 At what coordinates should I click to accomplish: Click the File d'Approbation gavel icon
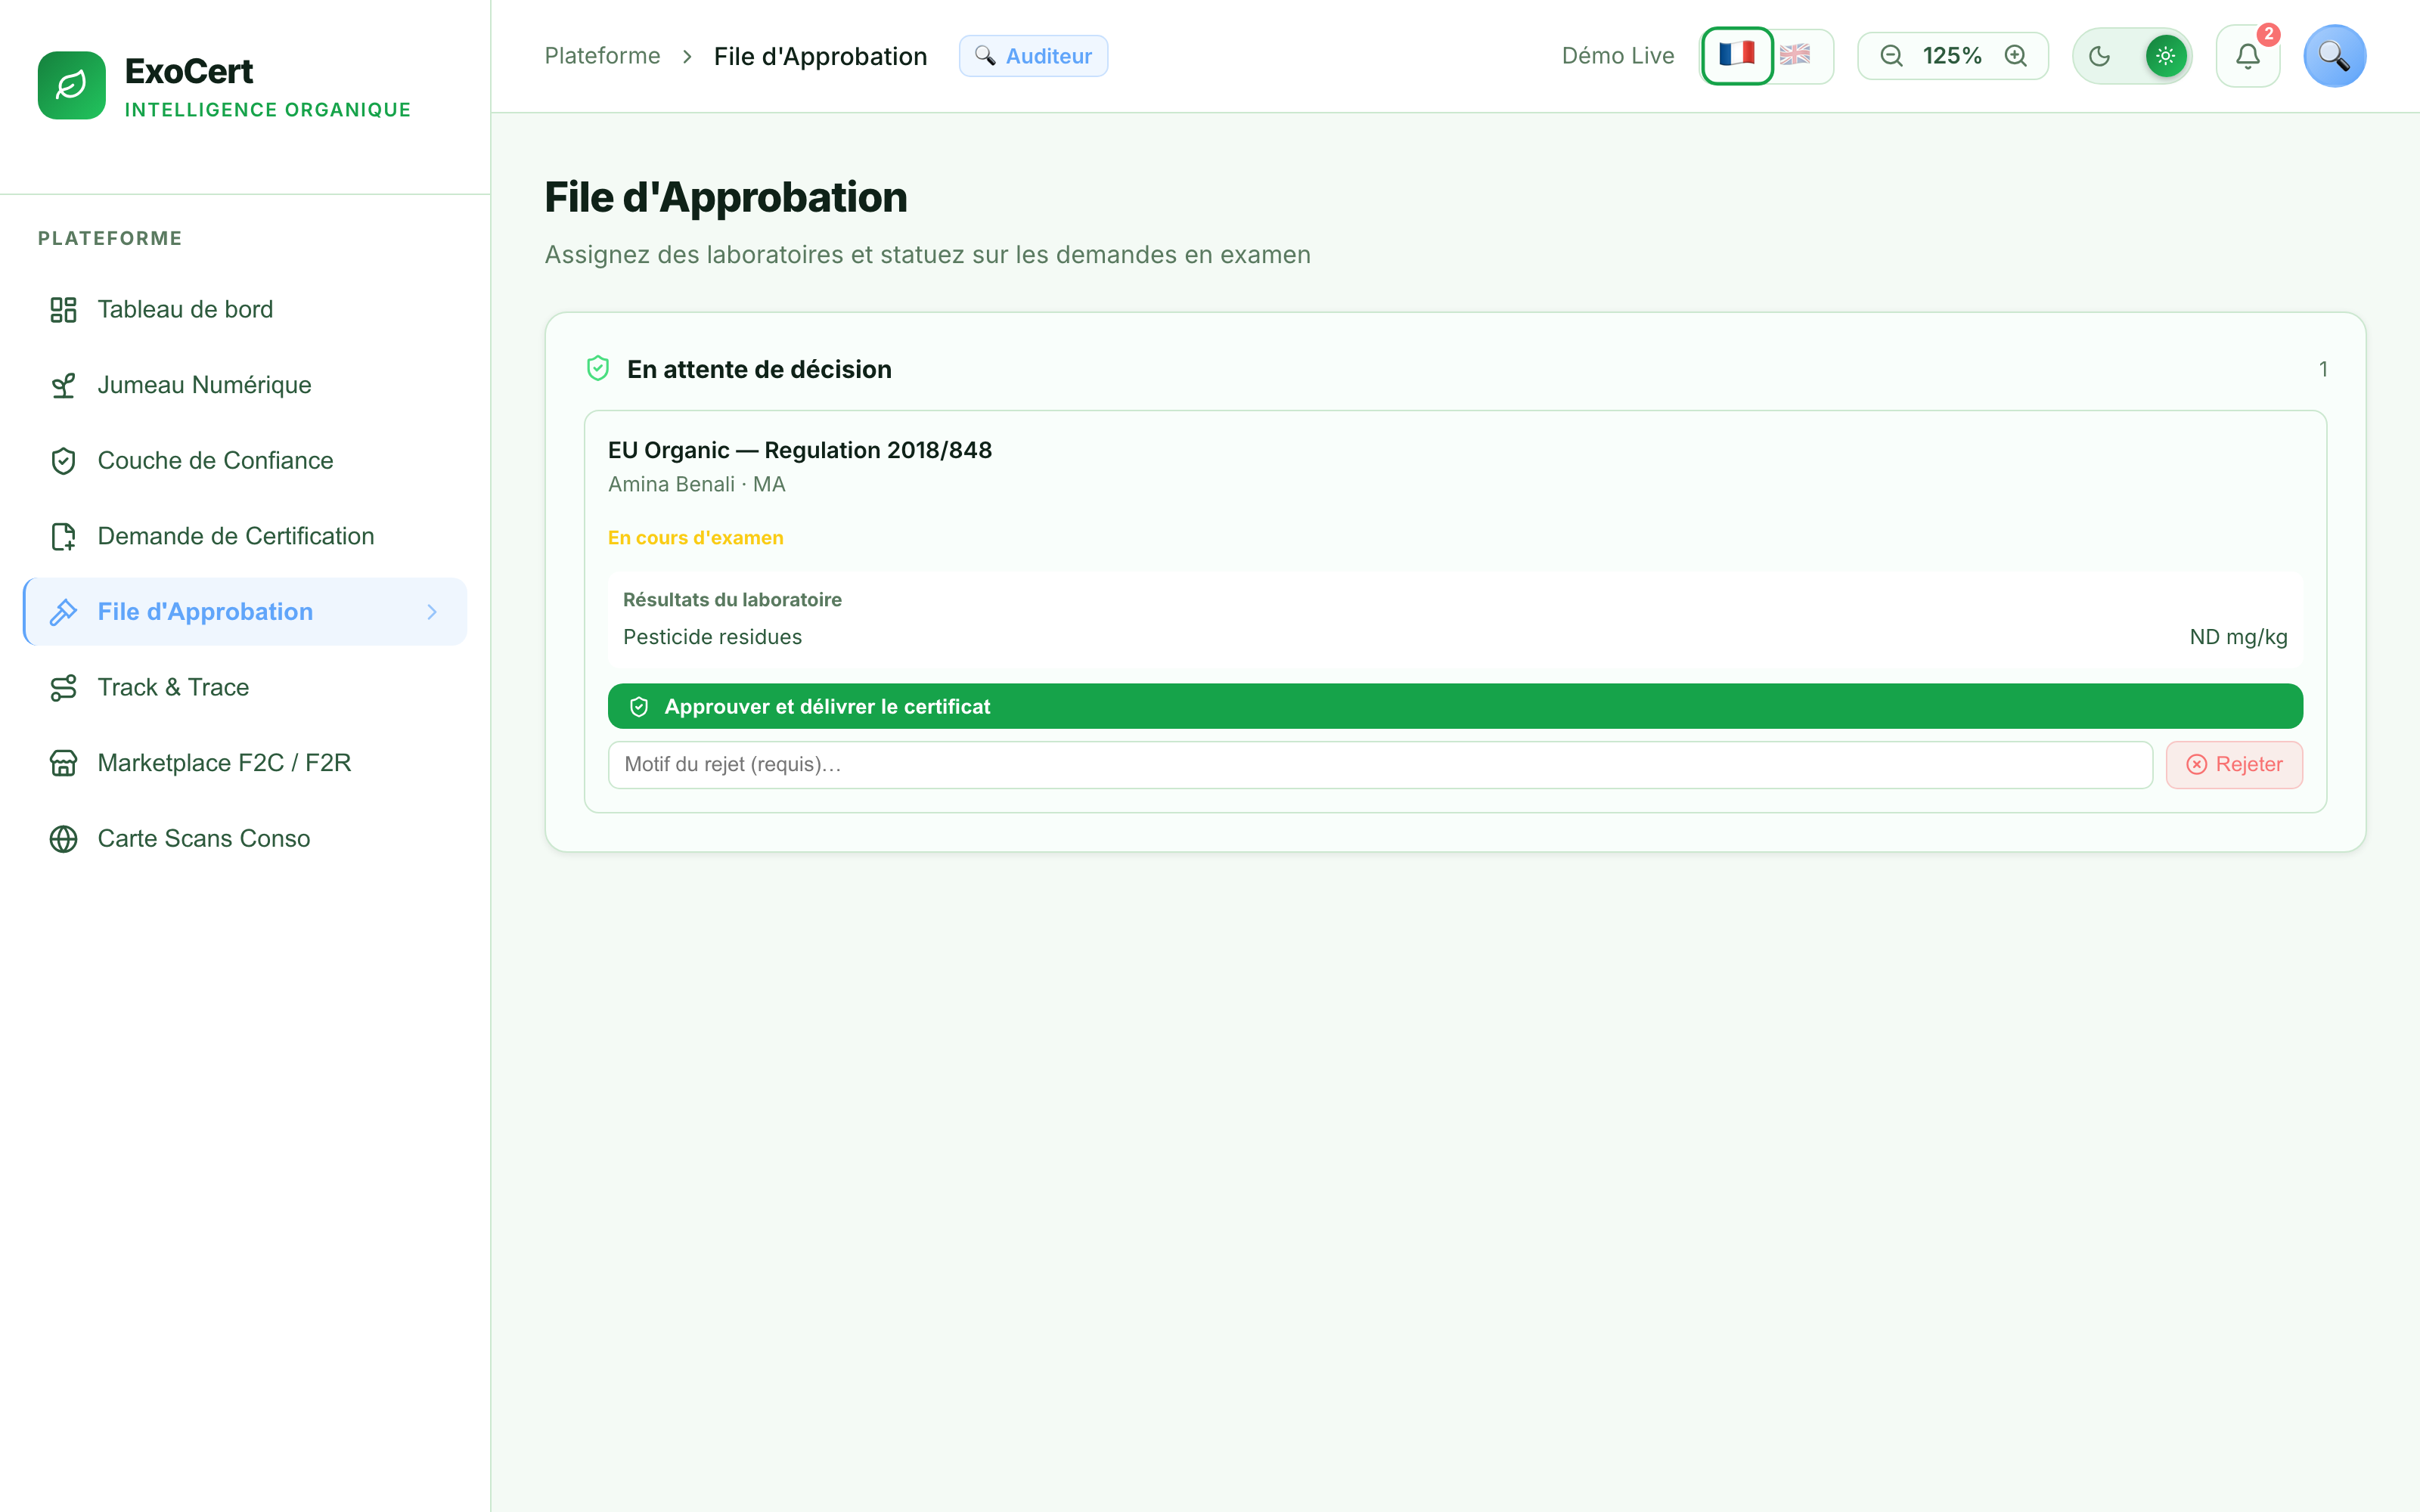pos(63,612)
